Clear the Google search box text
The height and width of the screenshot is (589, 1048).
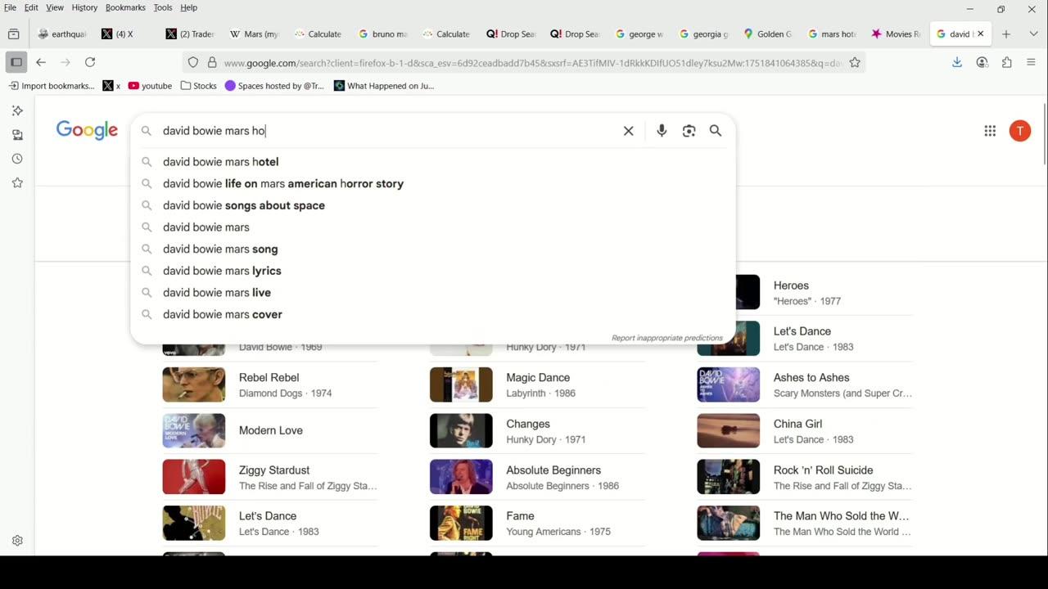[628, 131]
